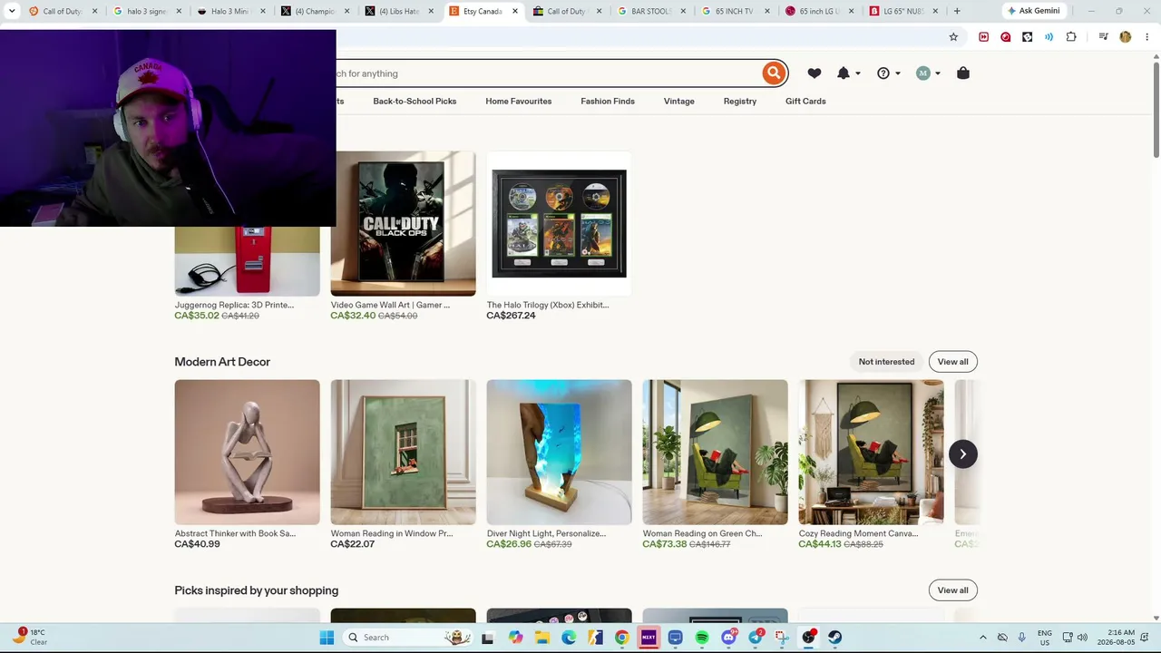Switch to the 'Halo 3 Mini' tab

click(230, 11)
